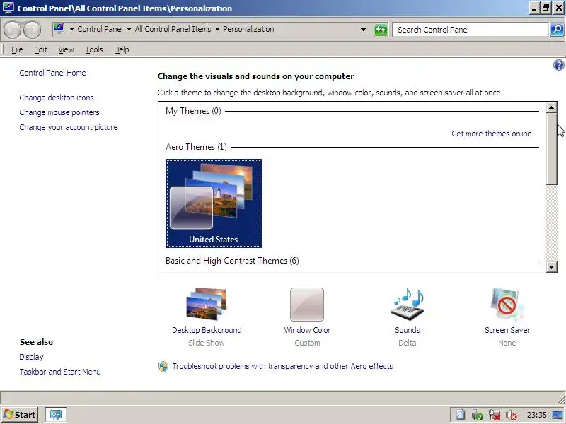Click the Search Control Panel field
This screenshot has height=424, width=566.
pyautogui.click(x=470, y=30)
